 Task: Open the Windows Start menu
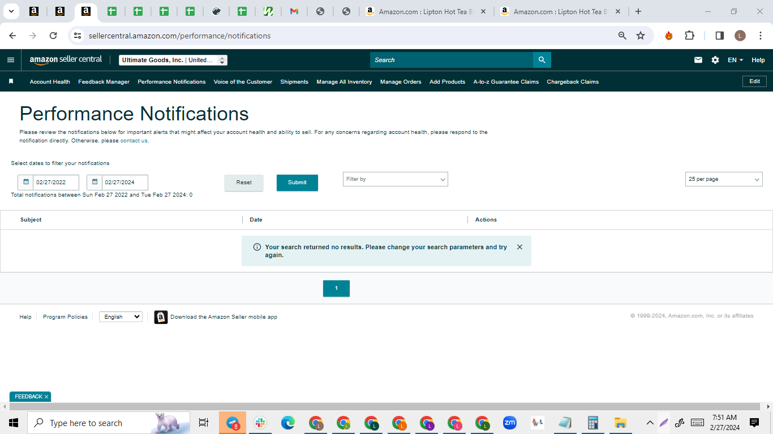(14, 423)
